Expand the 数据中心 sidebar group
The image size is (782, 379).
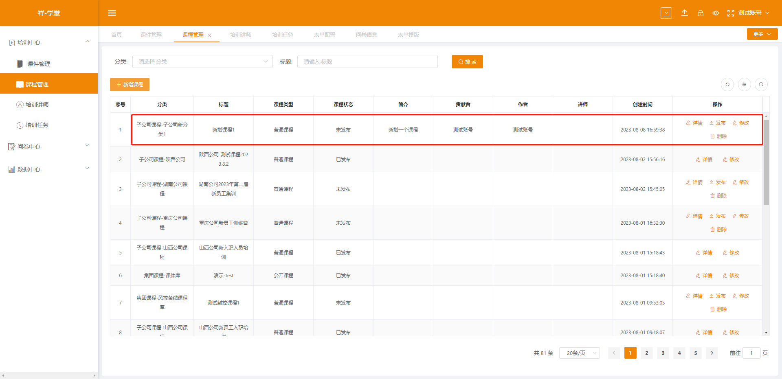49,169
